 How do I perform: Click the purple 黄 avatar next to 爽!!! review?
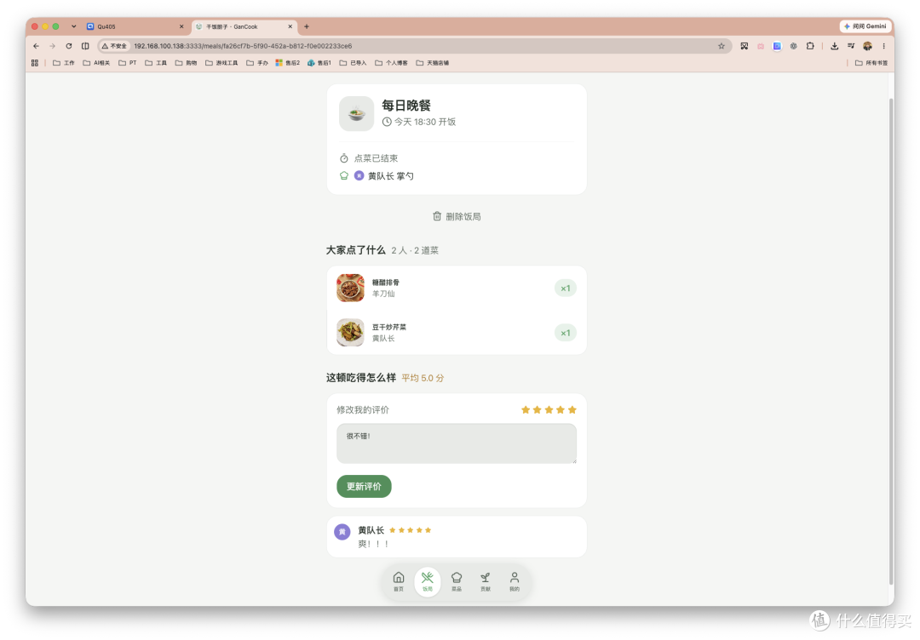tap(342, 532)
